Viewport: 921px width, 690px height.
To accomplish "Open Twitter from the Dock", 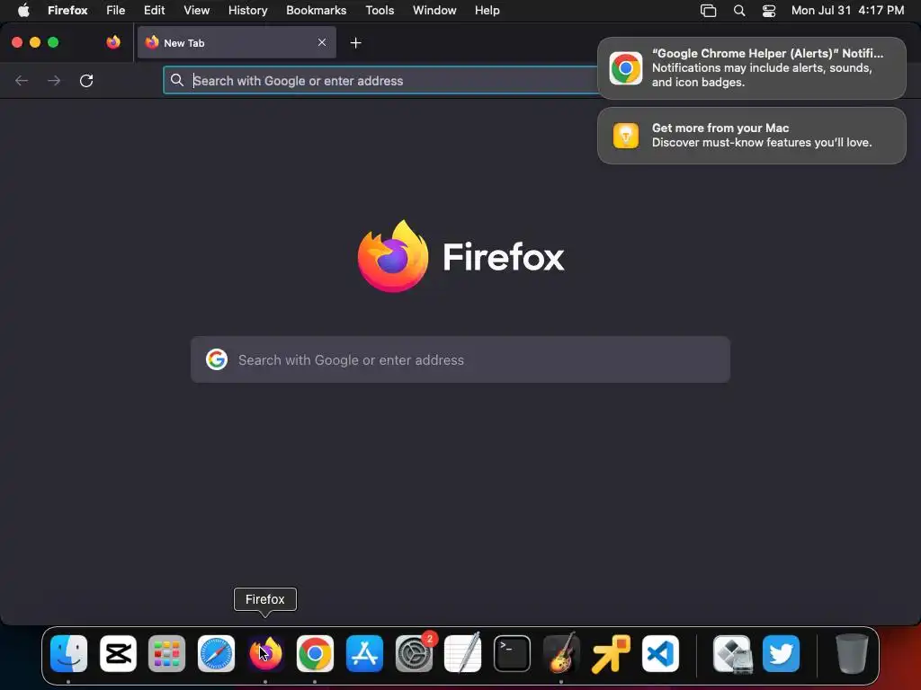I will coord(782,653).
